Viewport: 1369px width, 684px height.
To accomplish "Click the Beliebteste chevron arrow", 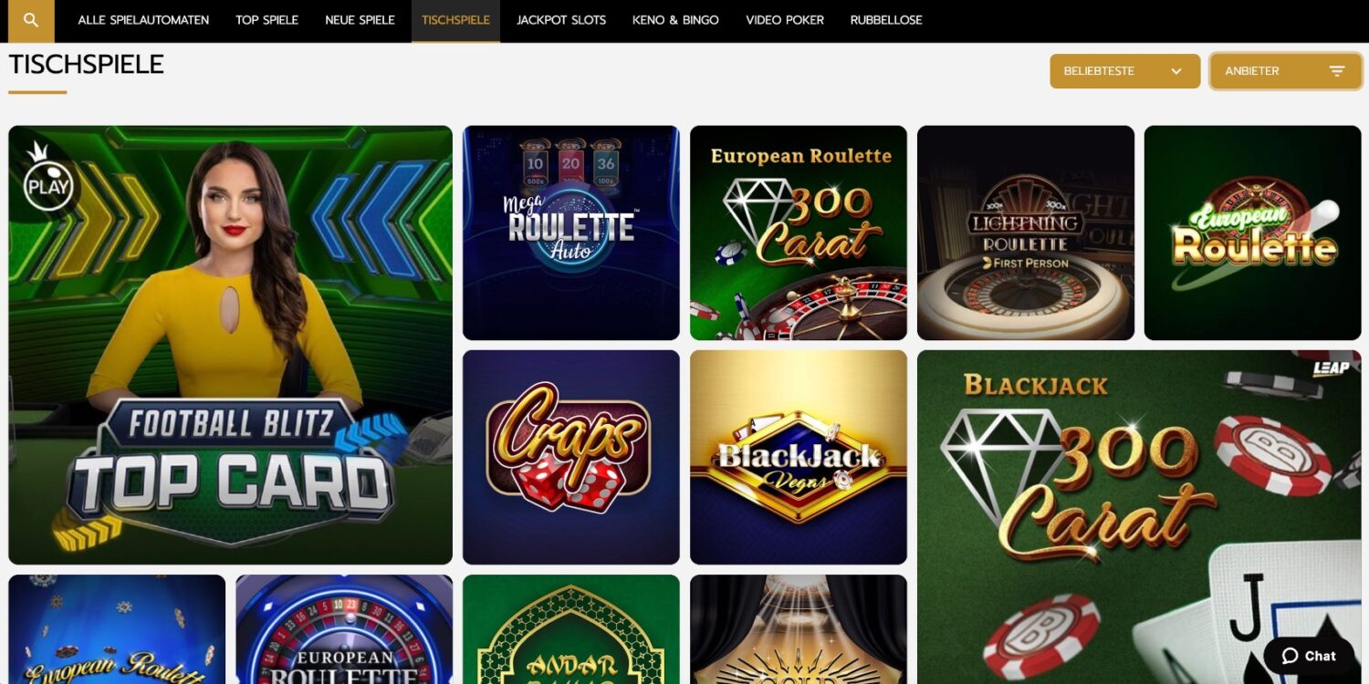I will coord(1176,71).
